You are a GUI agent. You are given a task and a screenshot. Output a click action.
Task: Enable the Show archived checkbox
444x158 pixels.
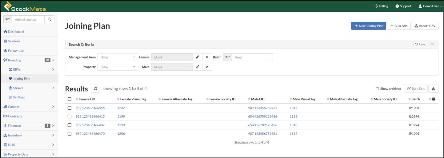[x=377, y=89]
